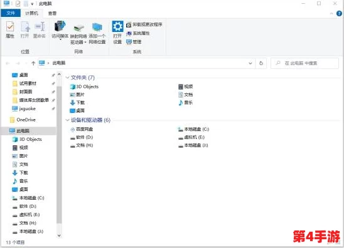The height and width of the screenshot is (248, 344).
Task: Select 软件 (D:) in the navigation pane
Action: click(24, 206)
